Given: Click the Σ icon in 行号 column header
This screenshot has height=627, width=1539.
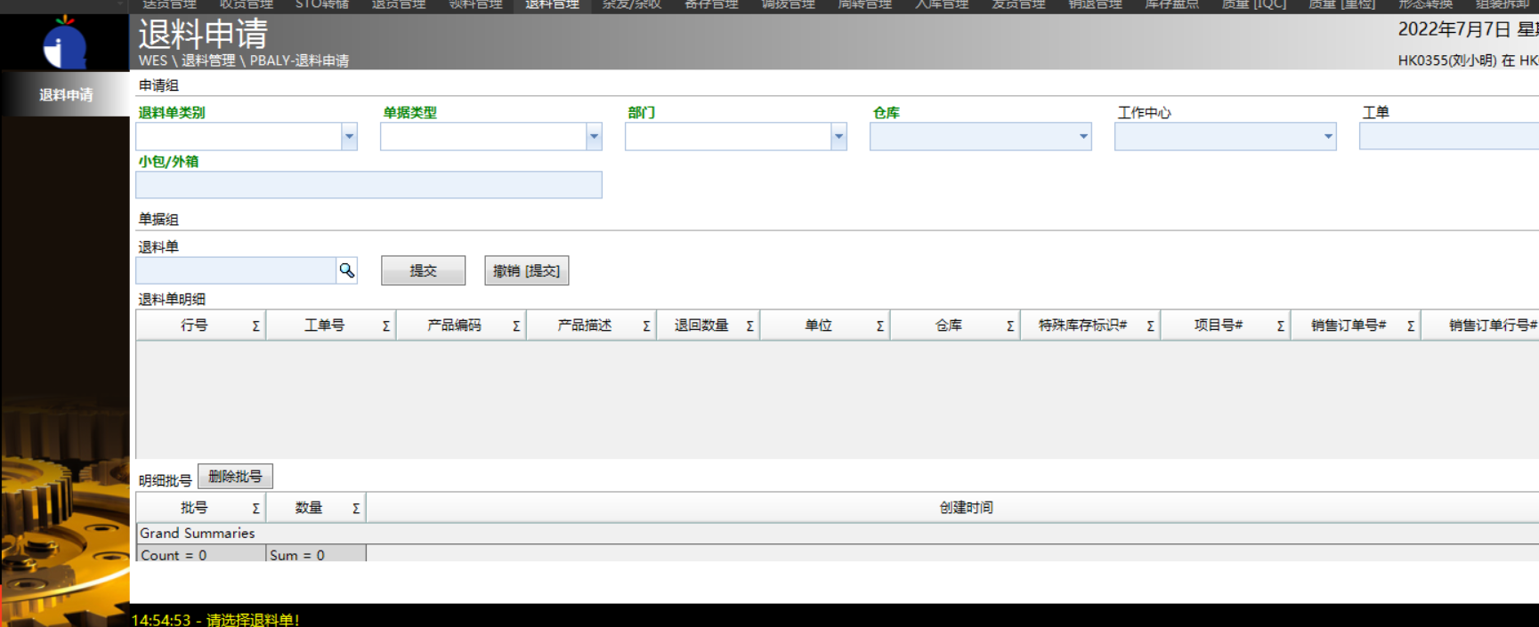Looking at the screenshot, I should (x=255, y=326).
